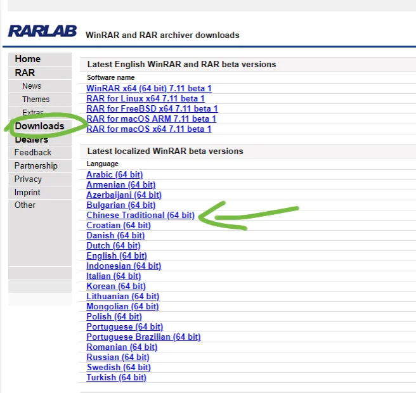The height and width of the screenshot is (393, 416).
Task: Click the 'Language' column header
Action: 102,164
